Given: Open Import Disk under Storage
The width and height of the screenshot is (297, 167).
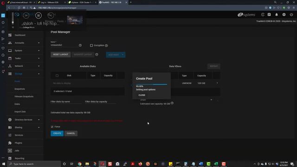Looking at the screenshot, I should 20,112.
